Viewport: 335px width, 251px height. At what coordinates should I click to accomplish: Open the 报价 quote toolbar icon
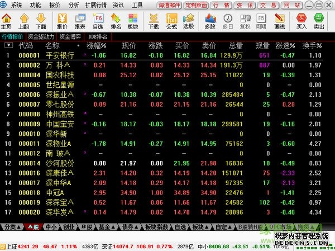[x=62, y=21]
